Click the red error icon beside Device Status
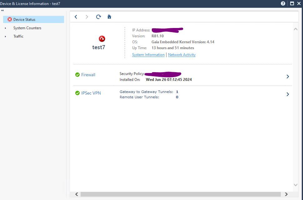 click(x=9, y=19)
